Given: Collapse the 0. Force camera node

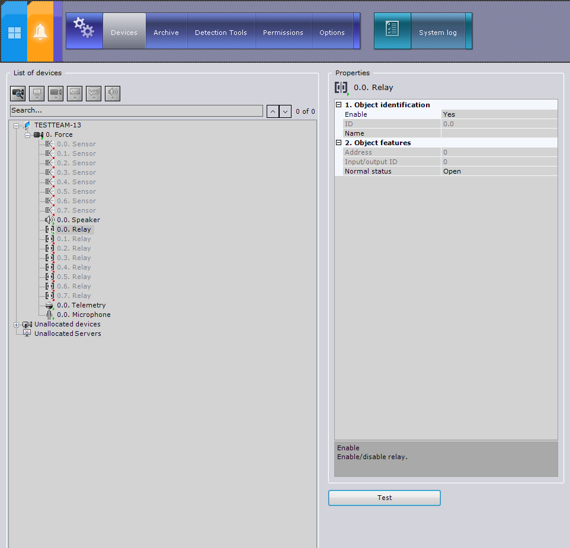Looking at the screenshot, I should 27,135.
